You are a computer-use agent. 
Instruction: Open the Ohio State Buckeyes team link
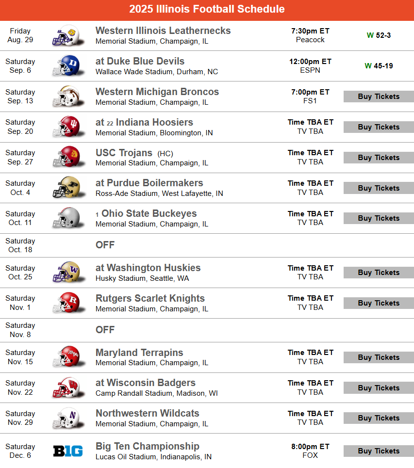pos(149,213)
